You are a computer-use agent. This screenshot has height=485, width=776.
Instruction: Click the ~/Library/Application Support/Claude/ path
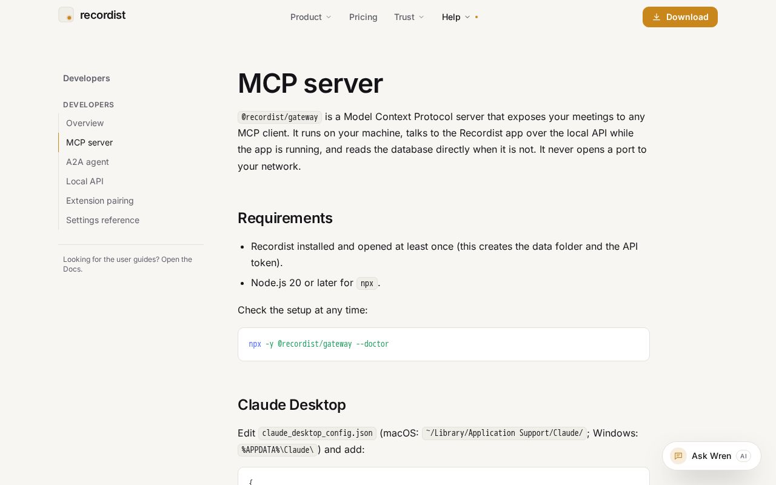504,433
